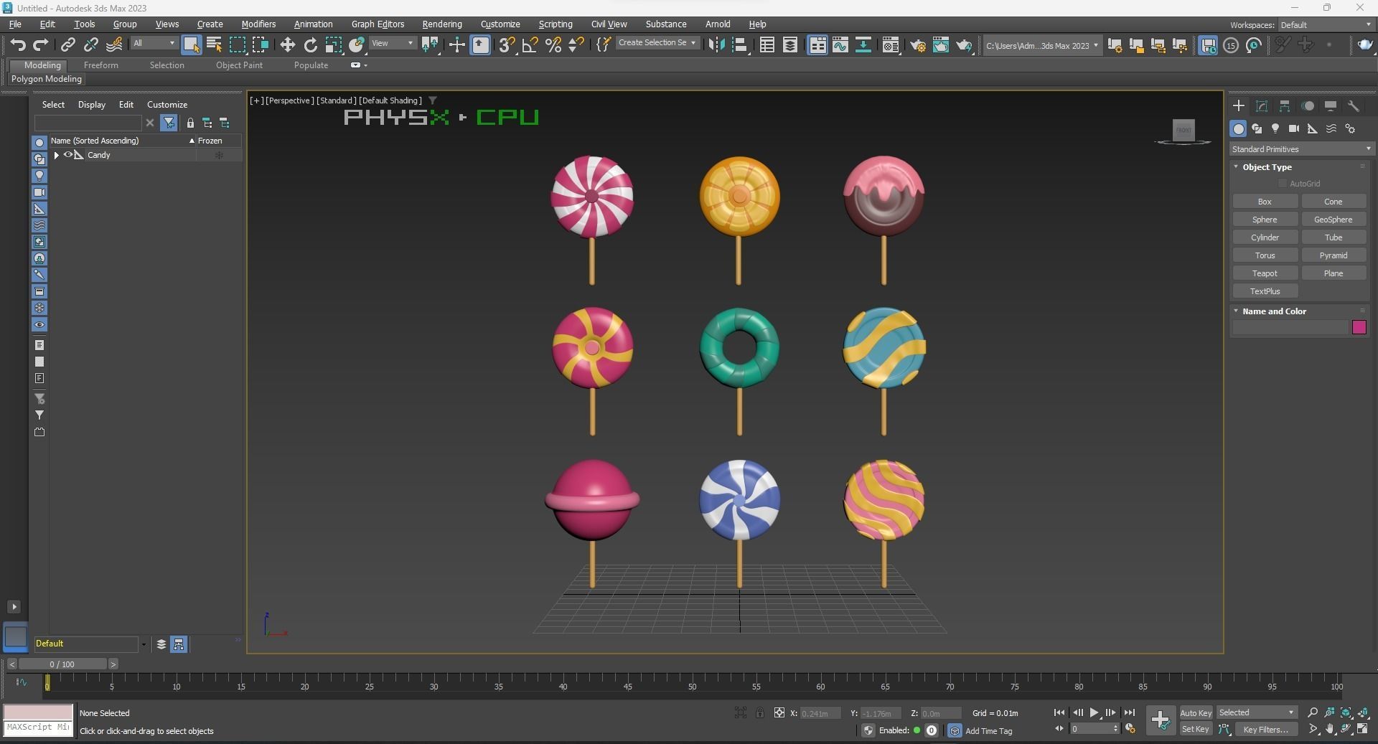Switch to the Freeform ribbon tab
This screenshot has width=1378, height=744.
click(100, 65)
